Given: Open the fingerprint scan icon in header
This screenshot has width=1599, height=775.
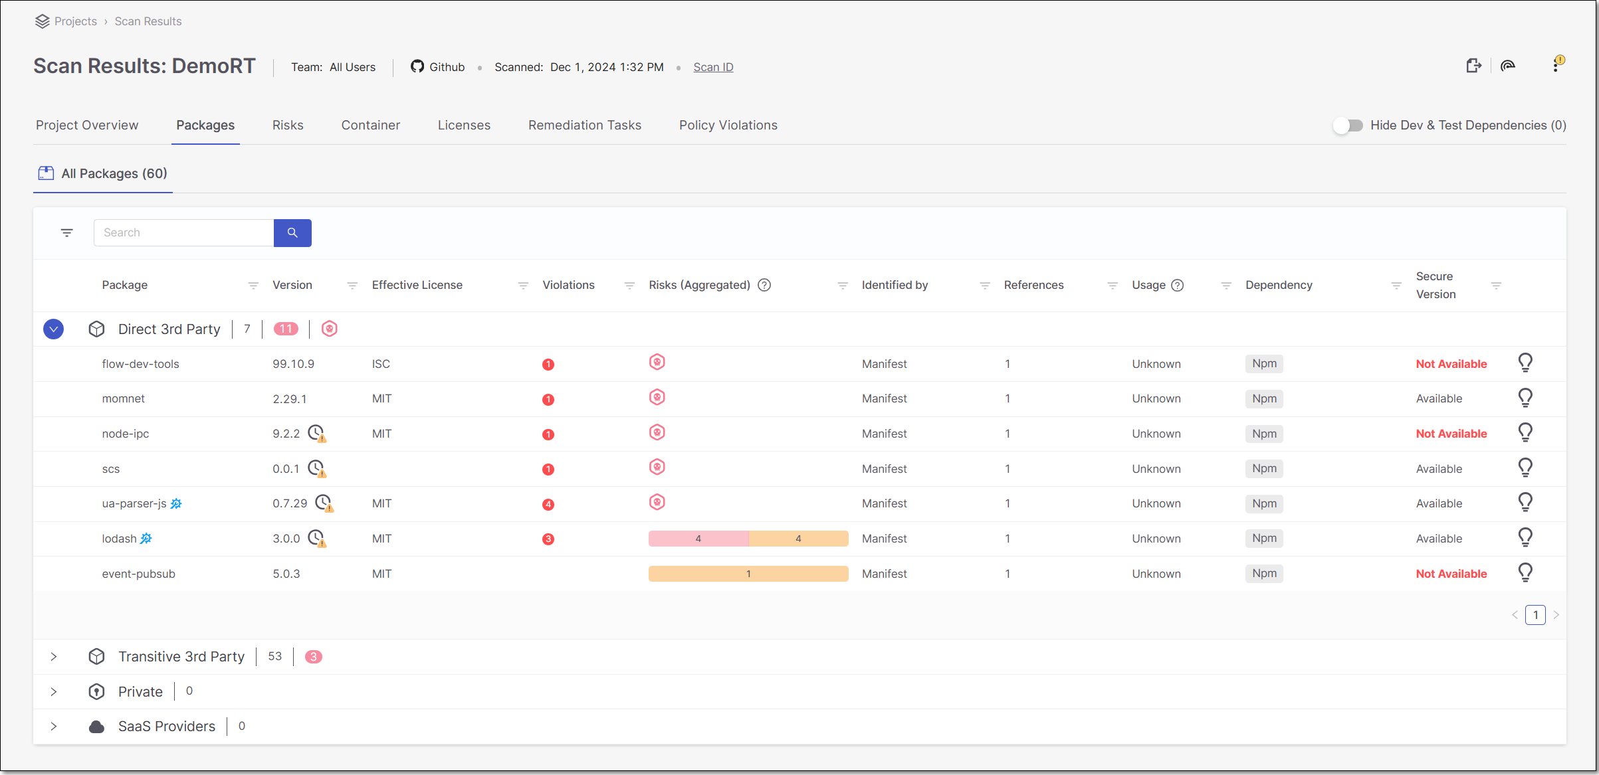Looking at the screenshot, I should coord(1508,66).
